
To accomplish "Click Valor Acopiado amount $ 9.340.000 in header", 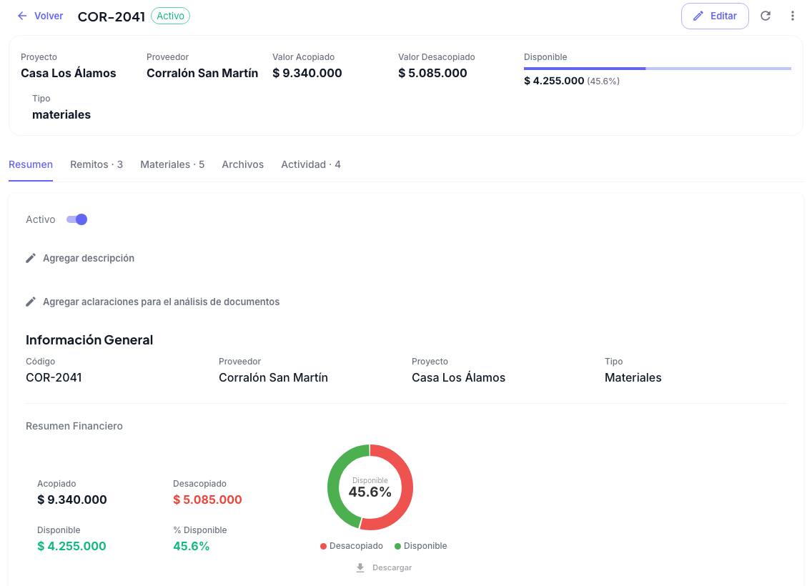I will tap(307, 73).
